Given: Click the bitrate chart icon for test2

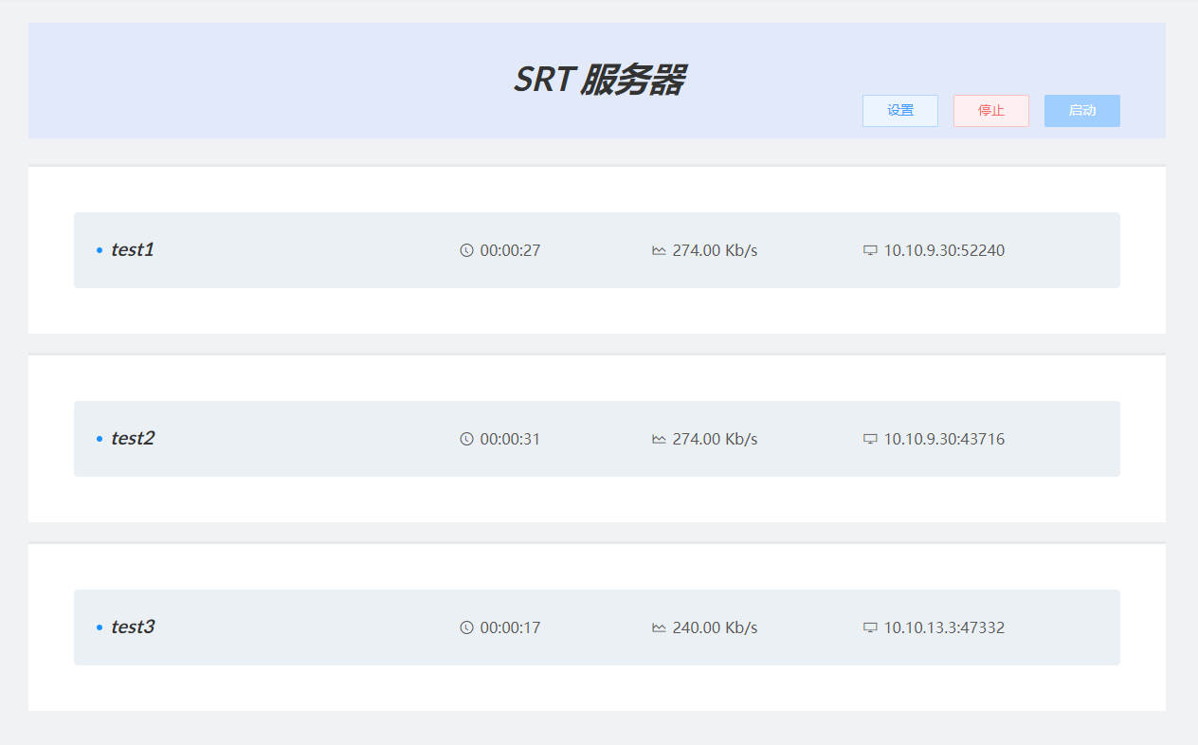Looking at the screenshot, I should click(x=659, y=439).
